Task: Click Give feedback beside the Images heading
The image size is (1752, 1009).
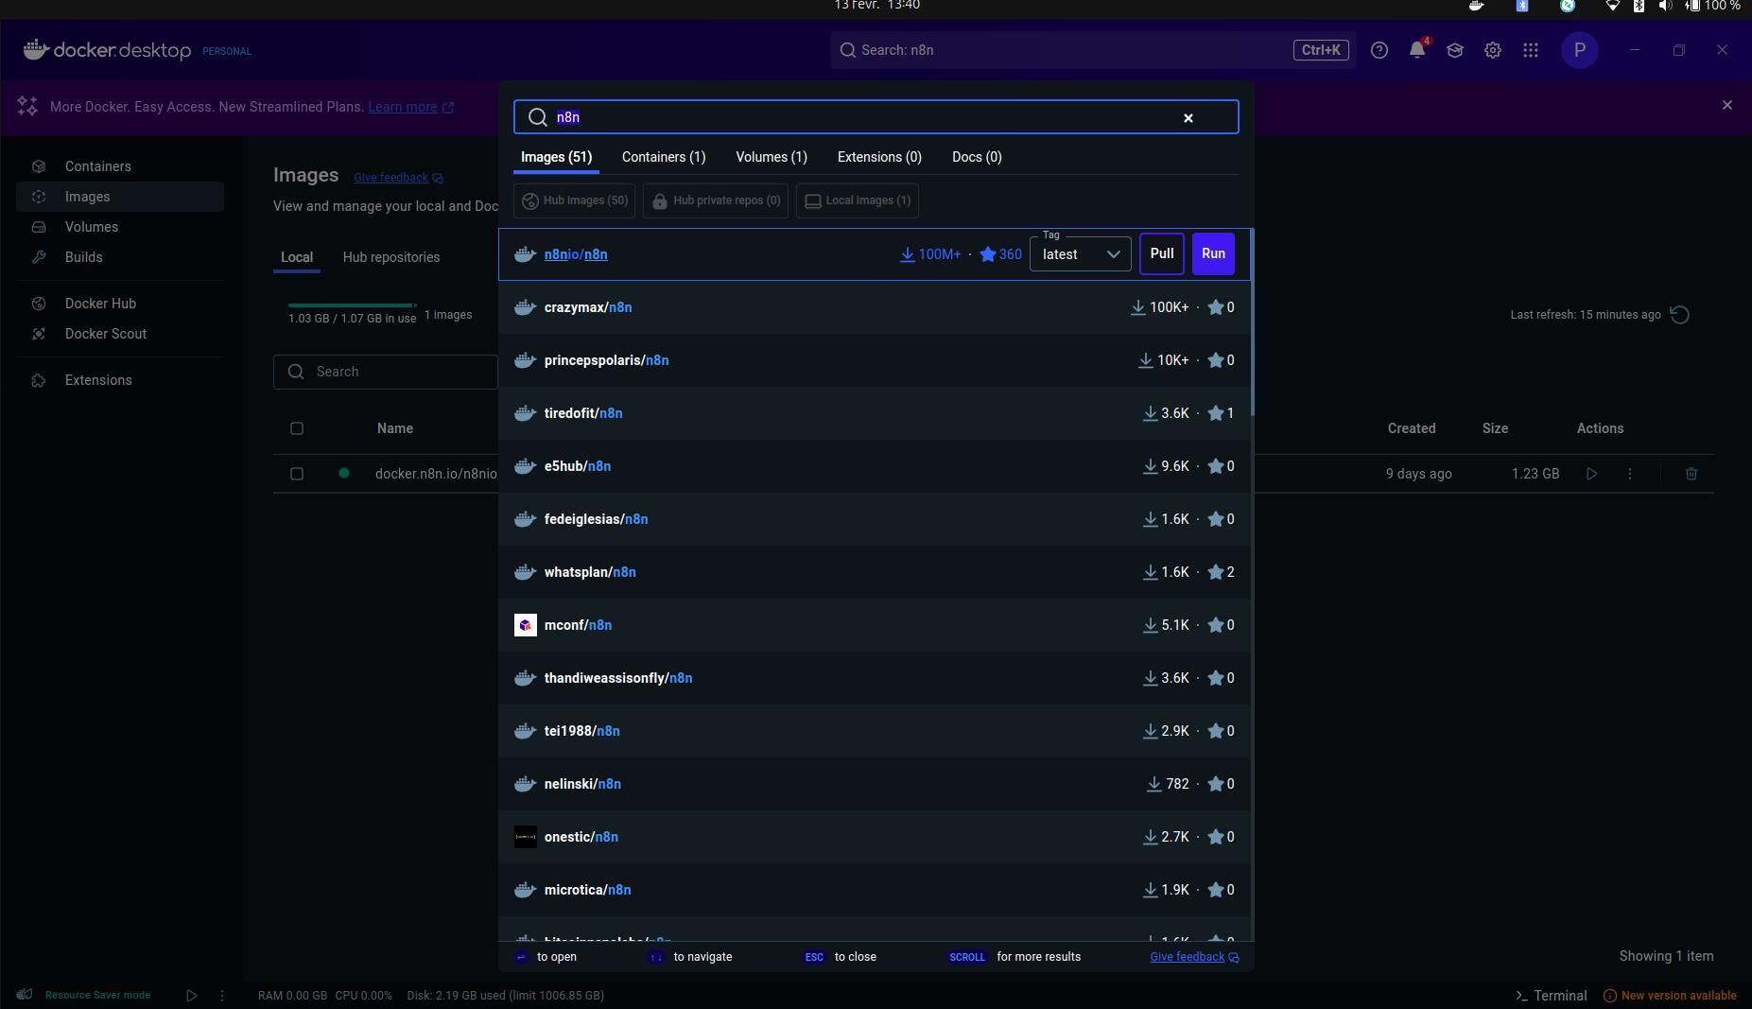Action: tap(398, 178)
